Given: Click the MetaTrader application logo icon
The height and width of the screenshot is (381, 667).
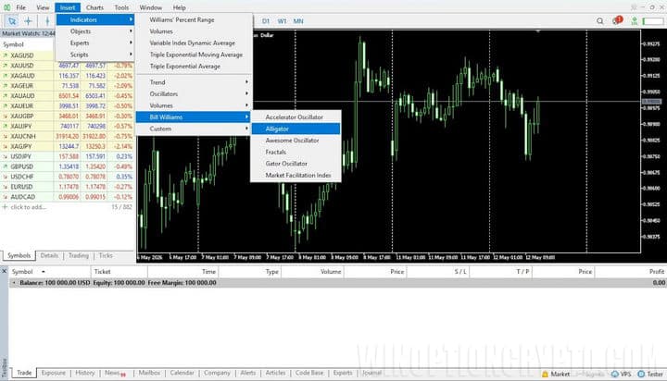Looking at the screenshot, I should pyautogui.click(x=6, y=7).
